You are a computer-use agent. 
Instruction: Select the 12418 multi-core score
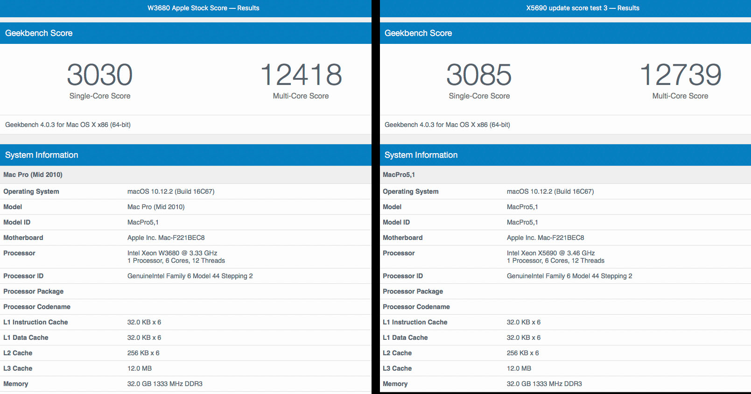(301, 75)
